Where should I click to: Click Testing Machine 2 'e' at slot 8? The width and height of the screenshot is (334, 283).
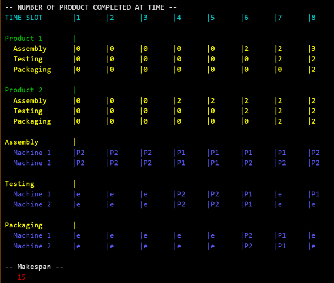click(314, 205)
